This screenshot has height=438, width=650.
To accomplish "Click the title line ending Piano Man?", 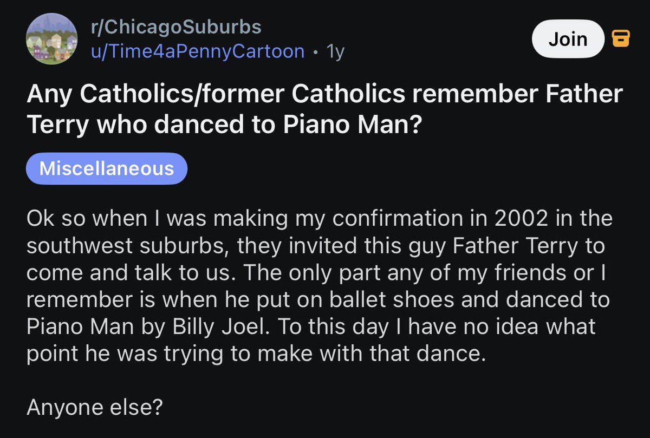I will (x=223, y=125).
